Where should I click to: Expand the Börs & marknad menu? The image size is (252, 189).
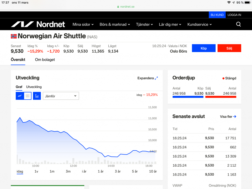(115, 24)
